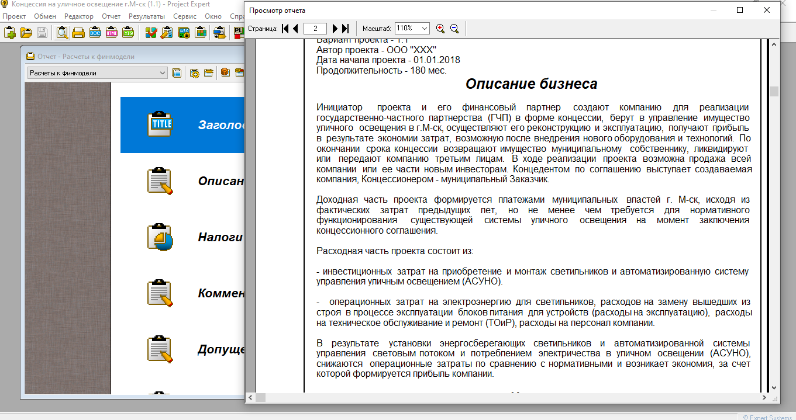The image size is (796, 420).
Task: Go to previous report page
Action: coord(296,28)
